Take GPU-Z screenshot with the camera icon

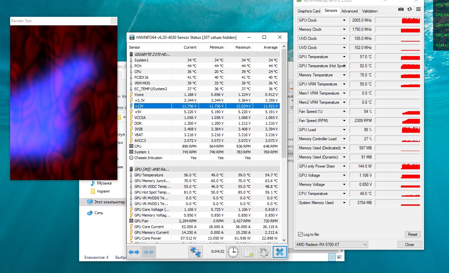(401, 9)
